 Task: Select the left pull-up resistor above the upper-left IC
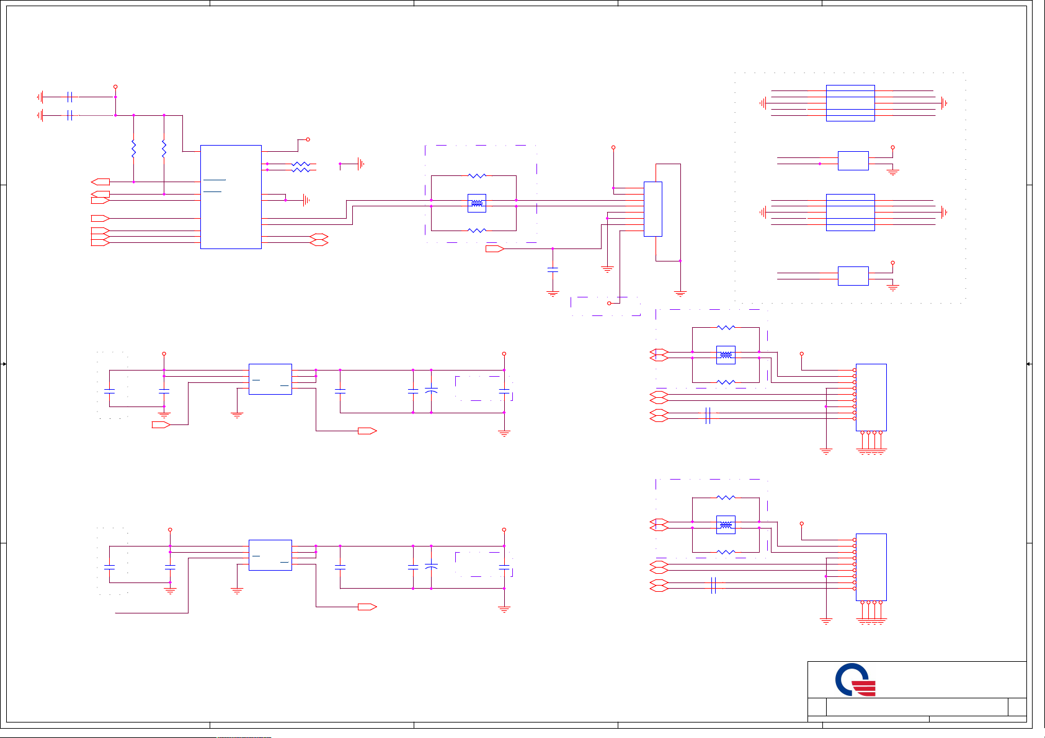pos(133,149)
